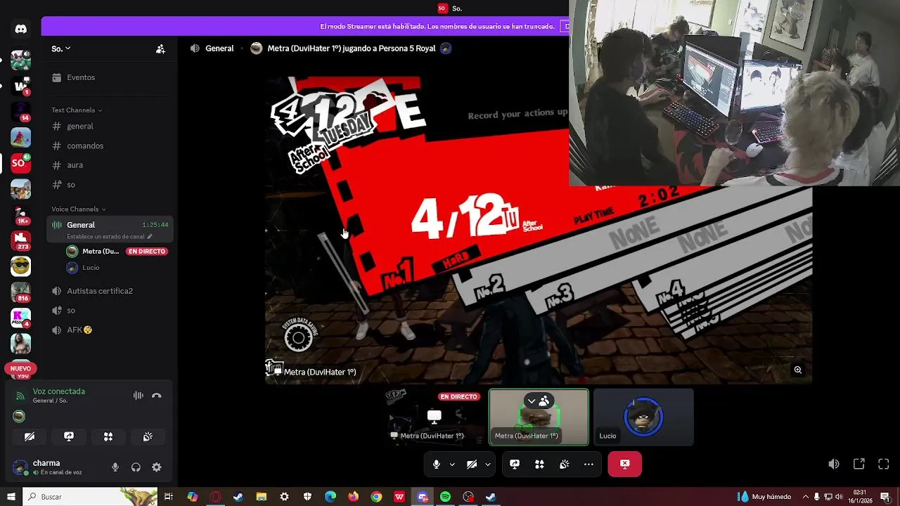Collapse the Text Channels category

pos(77,110)
